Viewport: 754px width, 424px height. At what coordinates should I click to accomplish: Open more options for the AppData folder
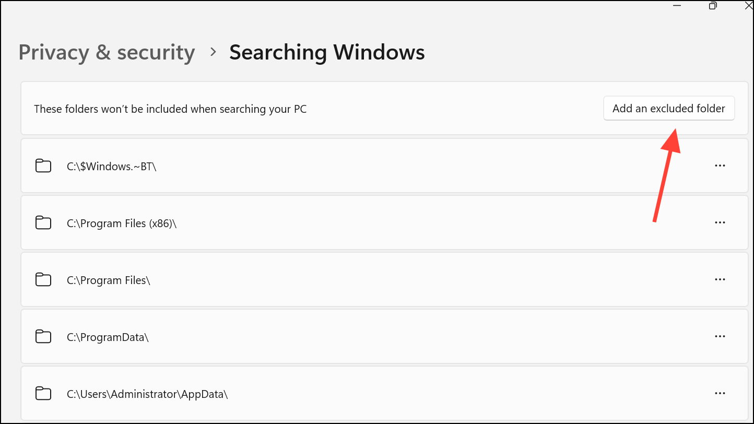coord(720,393)
